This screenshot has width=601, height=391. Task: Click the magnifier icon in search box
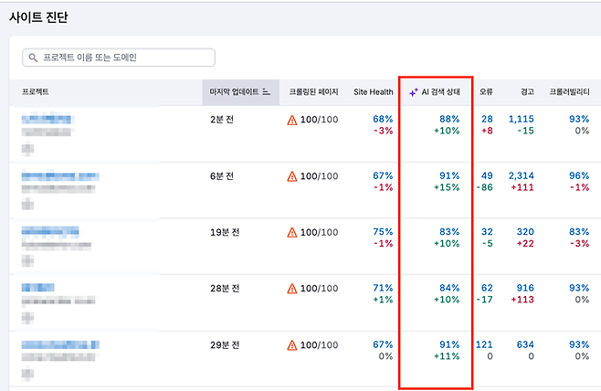point(33,58)
